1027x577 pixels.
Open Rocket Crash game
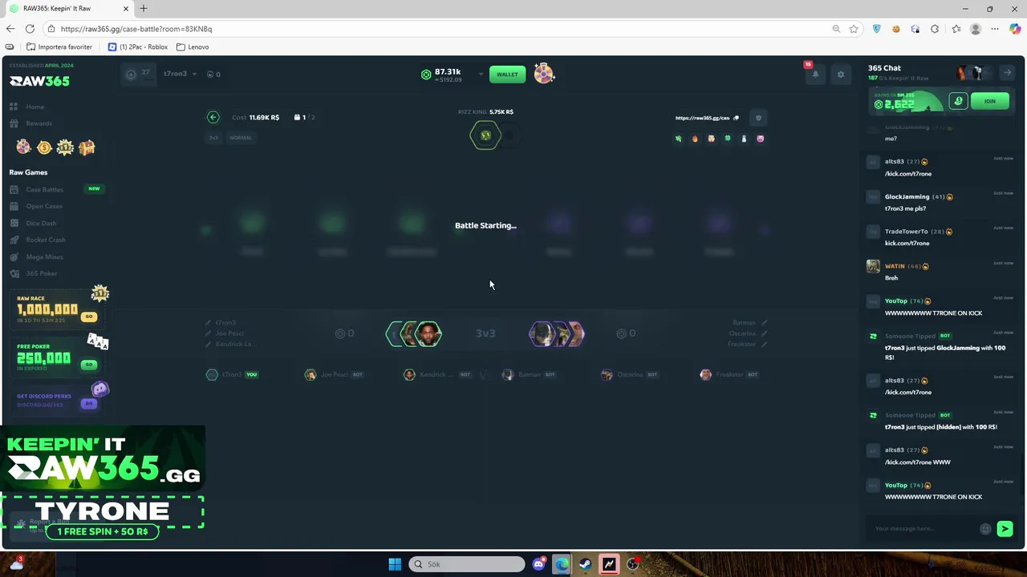pyautogui.click(x=46, y=240)
